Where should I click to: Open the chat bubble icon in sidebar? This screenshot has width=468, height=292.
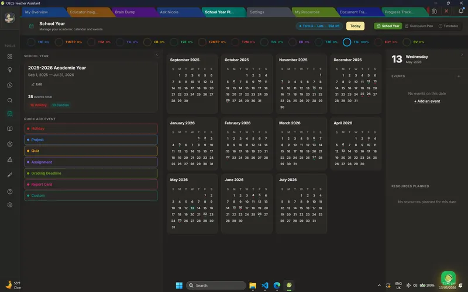pyautogui.click(x=10, y=85)
